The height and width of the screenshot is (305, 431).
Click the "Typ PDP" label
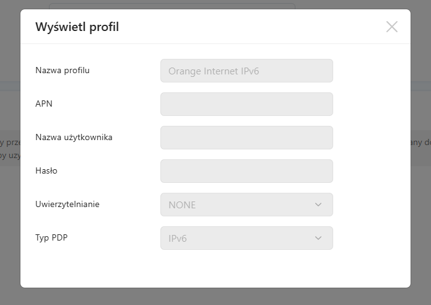51,237
